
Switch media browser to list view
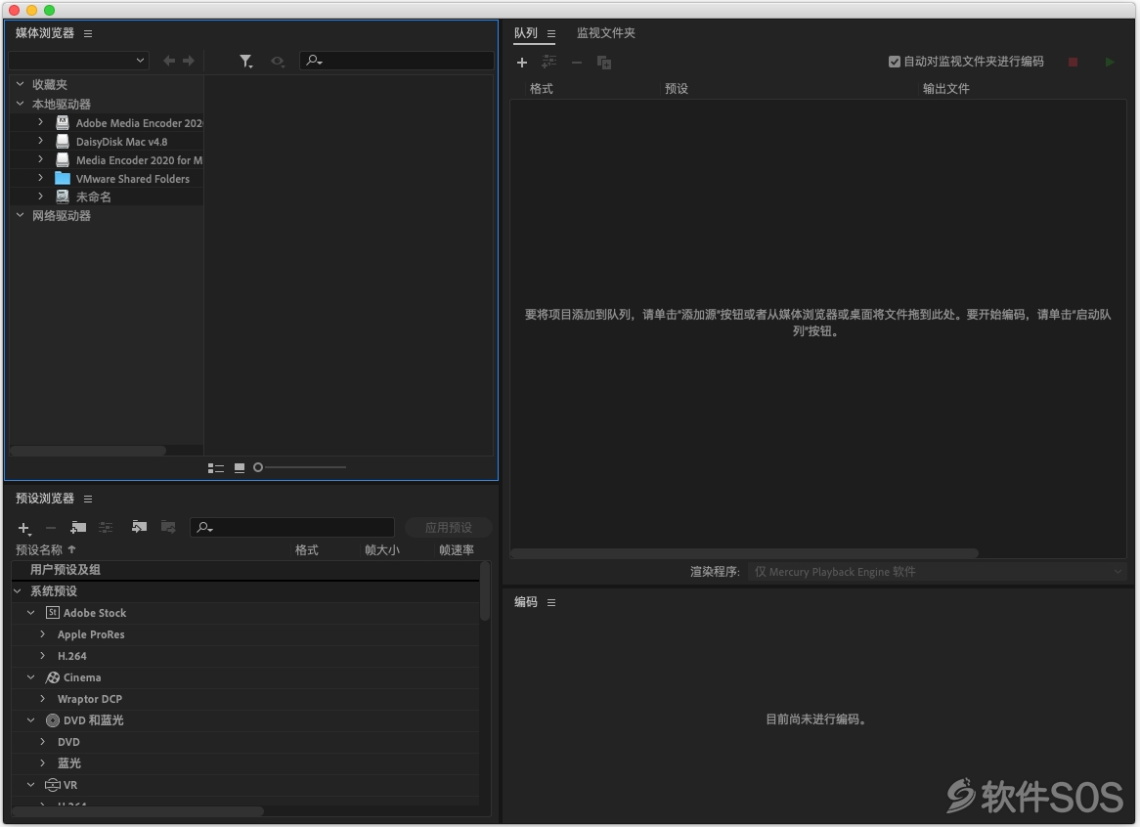pos(216,468)
